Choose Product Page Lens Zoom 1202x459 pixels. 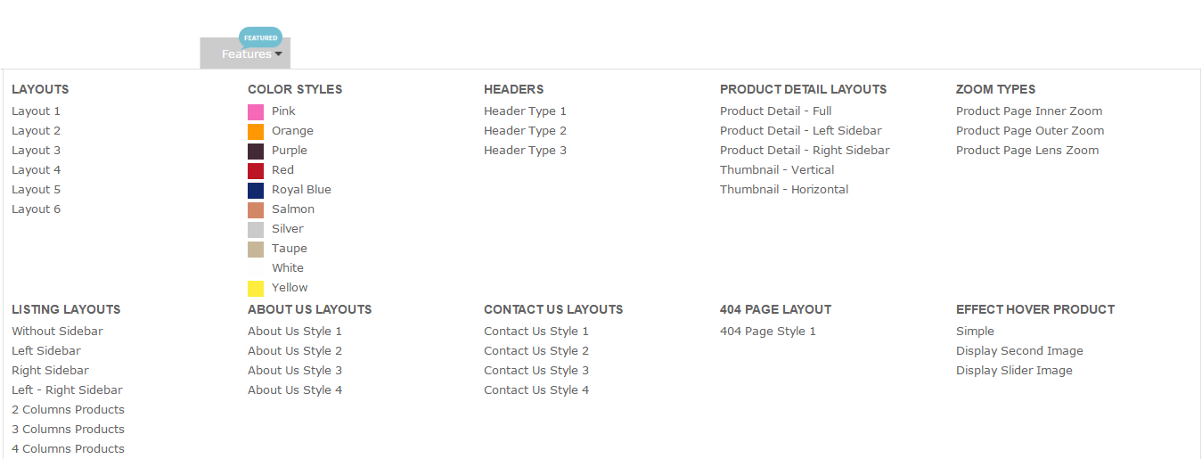point(1027,151)
